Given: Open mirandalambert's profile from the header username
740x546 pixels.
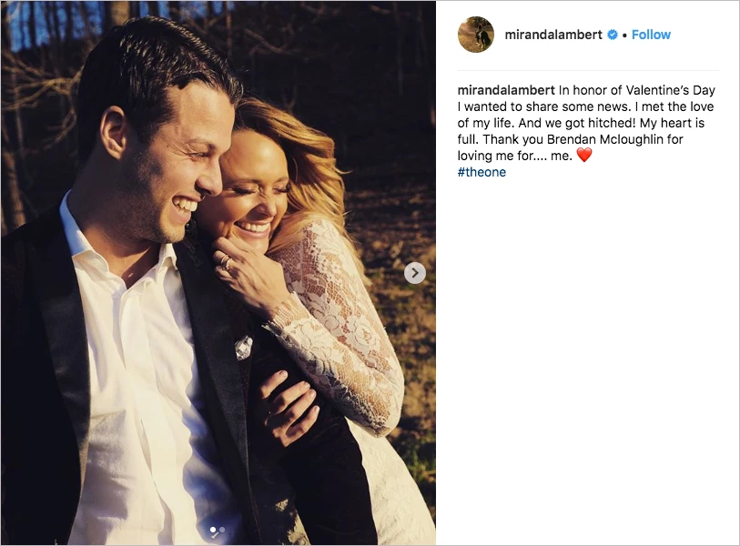Looking at the screenshot, I should [x=553, y=34].
